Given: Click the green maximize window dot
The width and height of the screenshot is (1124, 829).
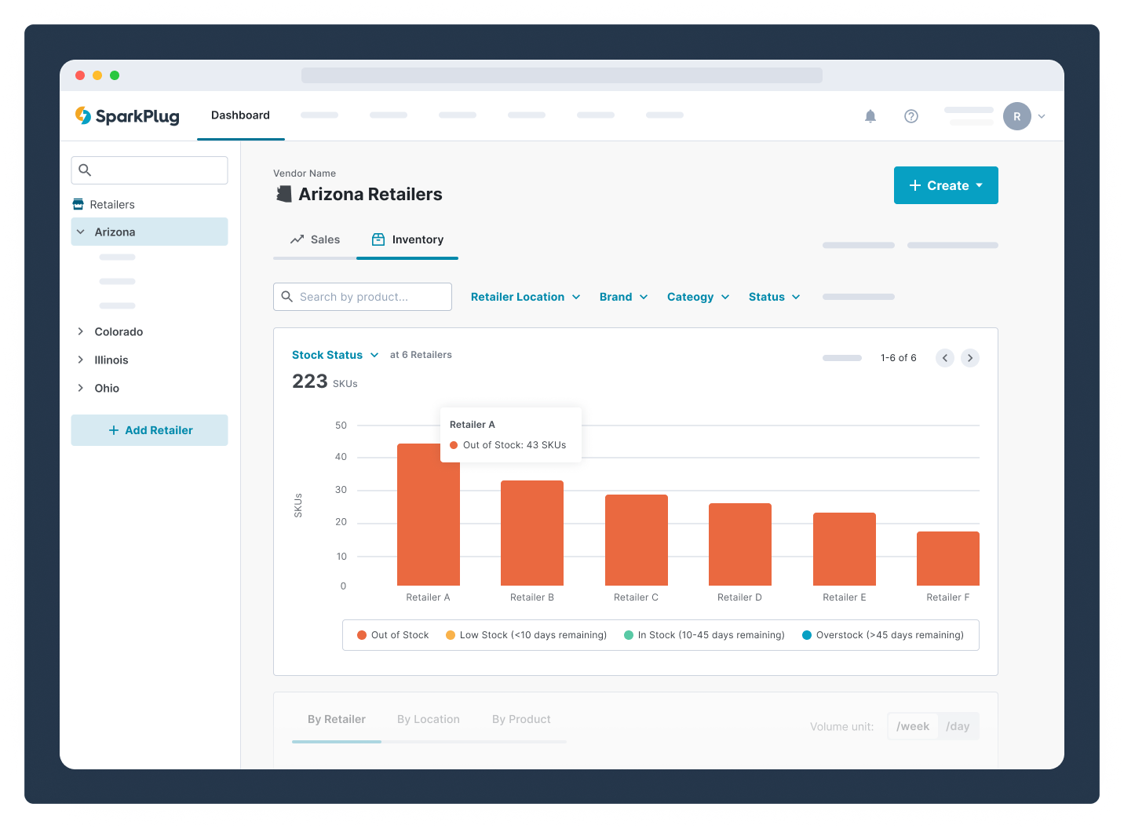Looking at the screenshot, I should (x=115, y=75).
